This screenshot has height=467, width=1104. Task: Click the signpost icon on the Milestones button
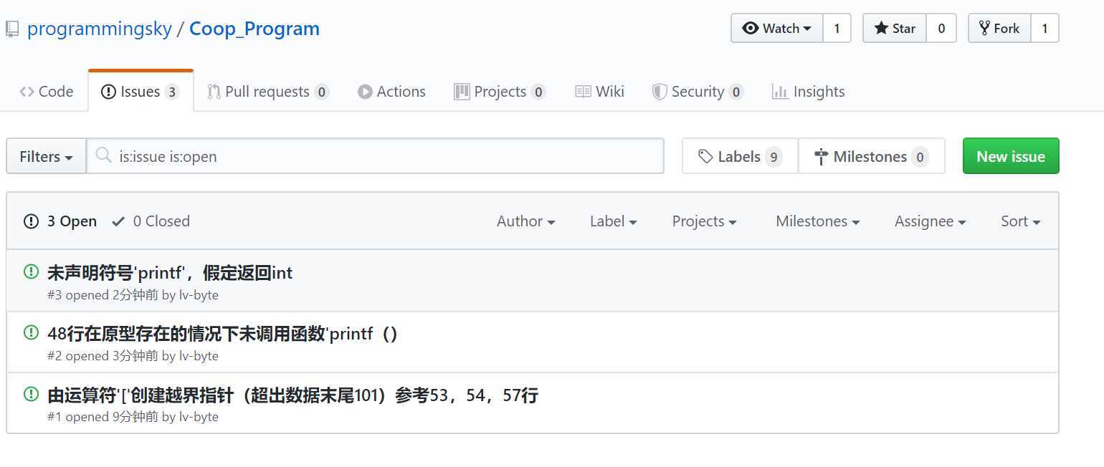(x=822, y=157)
